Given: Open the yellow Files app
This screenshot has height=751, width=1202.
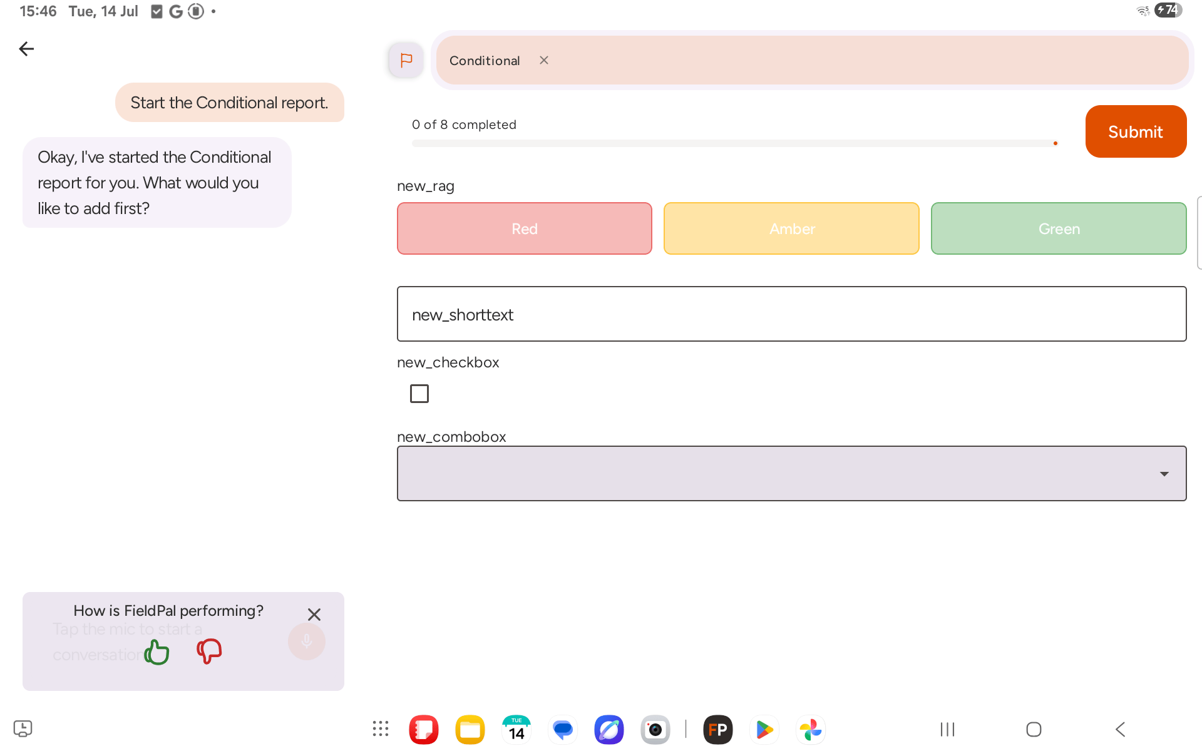Looking at the screenshot, I should click(470, 730).
